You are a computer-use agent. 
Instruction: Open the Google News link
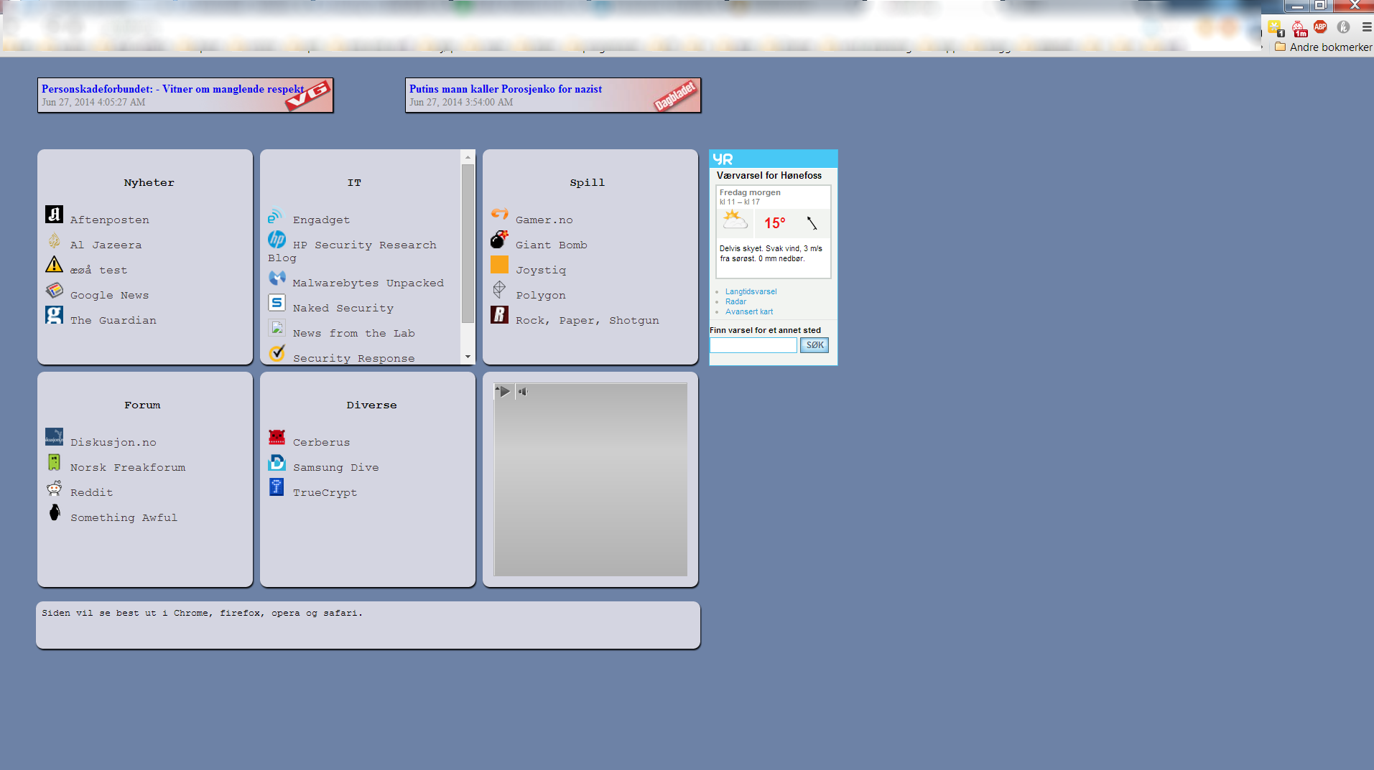pos(110,296)
